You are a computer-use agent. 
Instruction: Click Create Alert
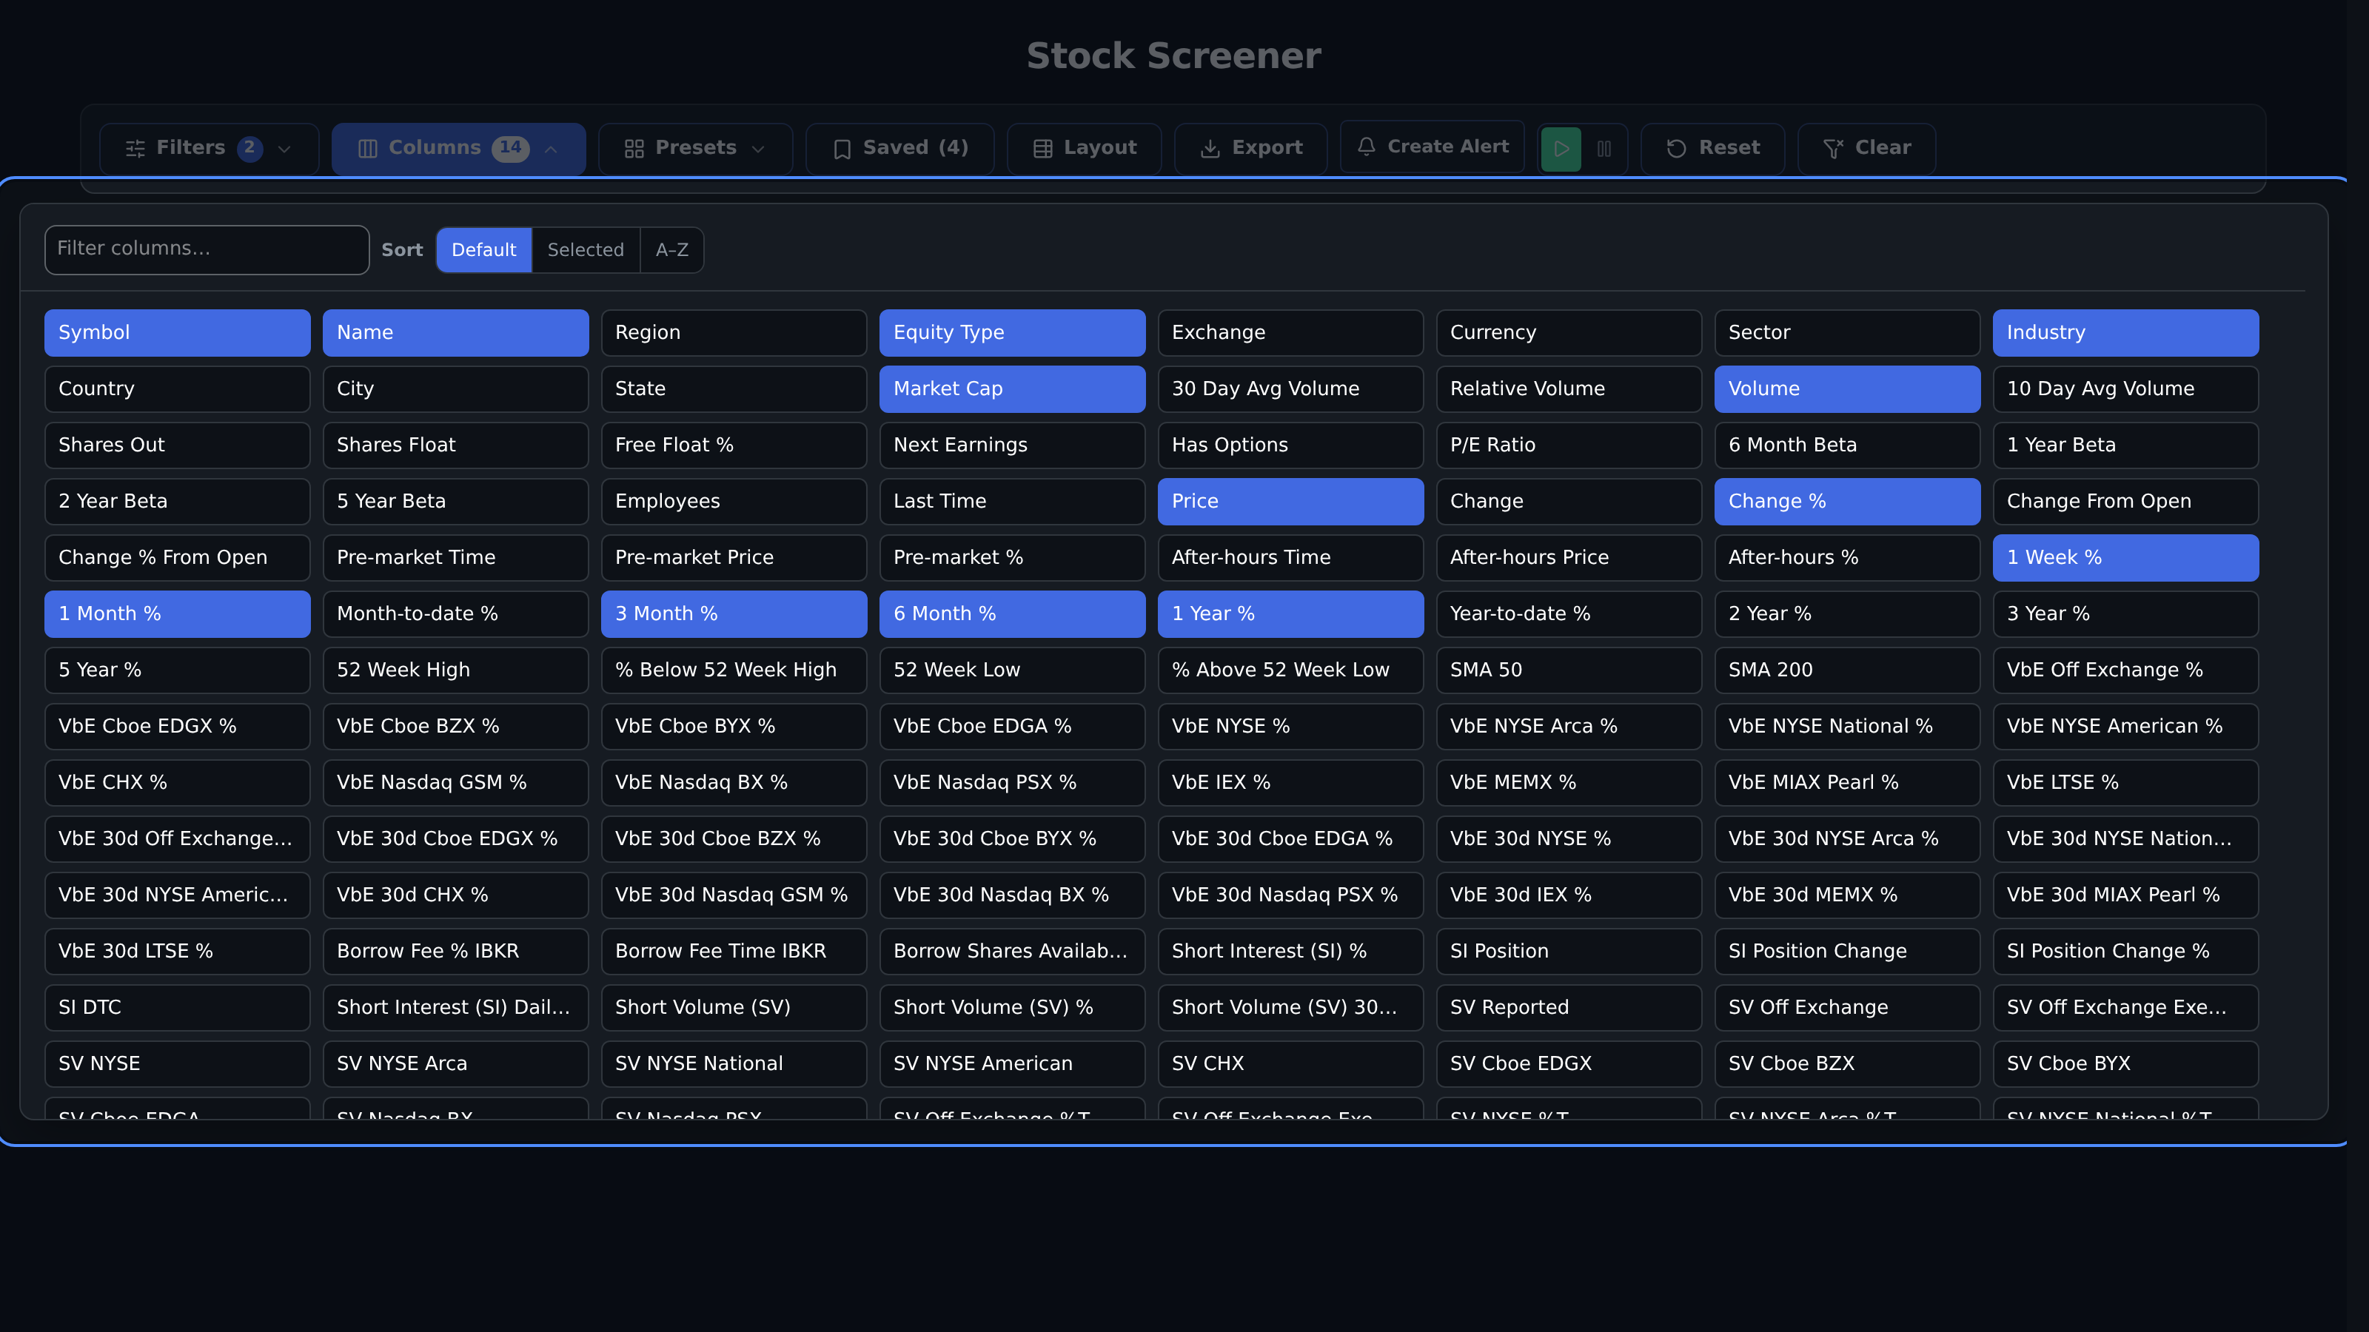pyautogui.click(x=1432, y=147)
